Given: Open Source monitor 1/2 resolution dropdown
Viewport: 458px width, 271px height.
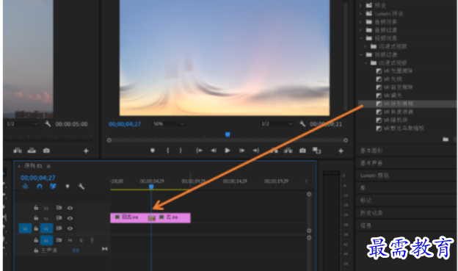Looking at the screenshot, I should pos(22,124).
